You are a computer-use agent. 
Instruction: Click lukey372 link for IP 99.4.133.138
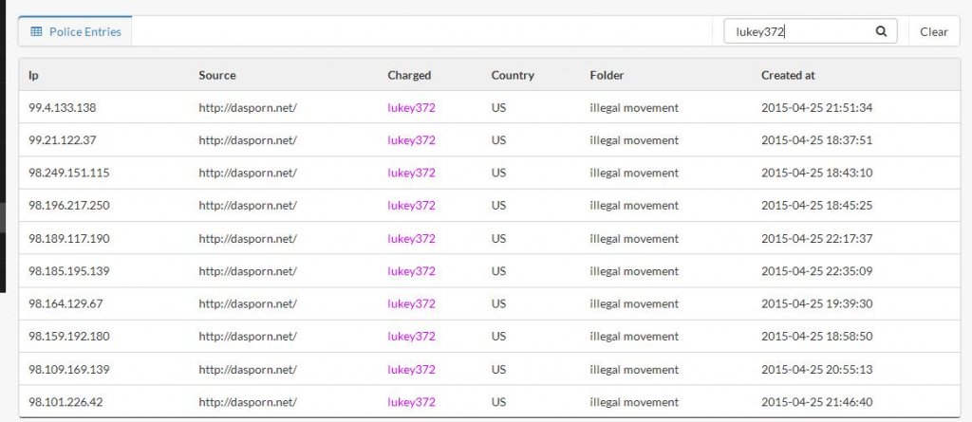tap(411, 107)
